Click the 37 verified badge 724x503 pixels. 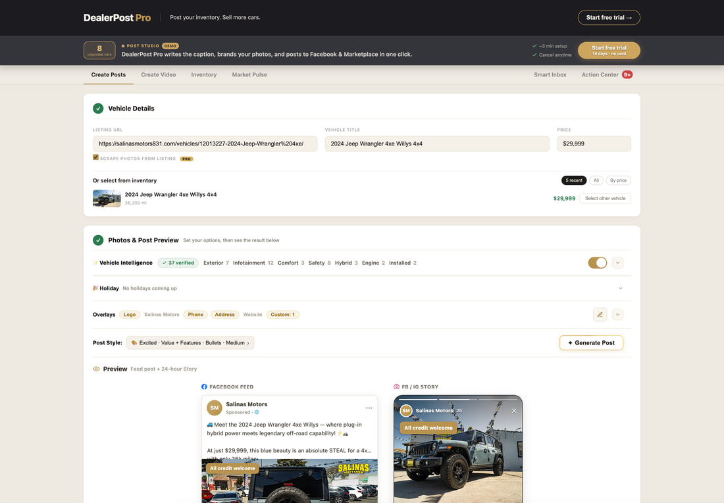(178, 263)
